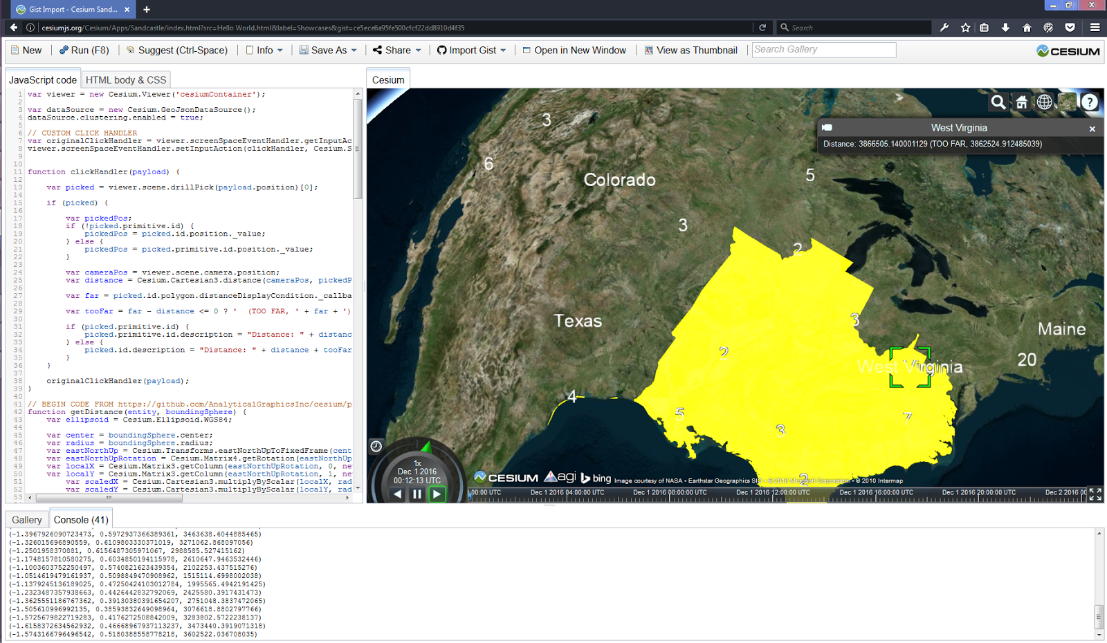
Task: Click cluster label 20 near Maine
Action: tap(1027, 360)
